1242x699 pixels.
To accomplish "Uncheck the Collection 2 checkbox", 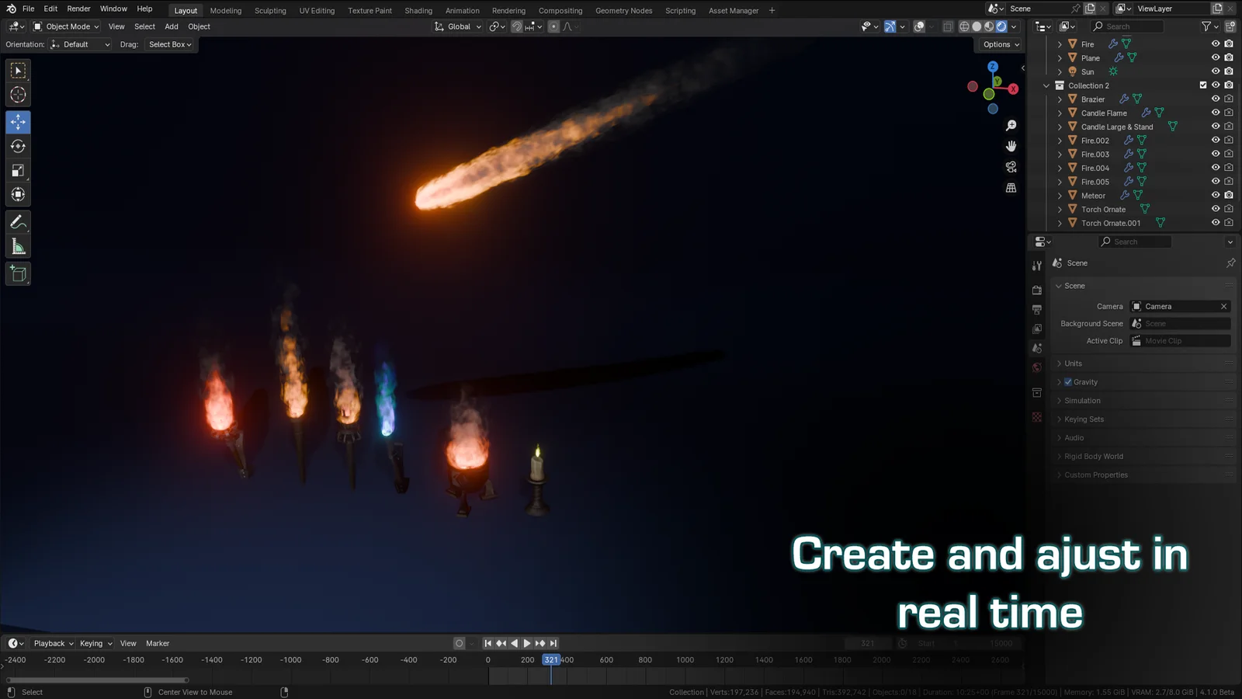I will (x=1203, y=85).
